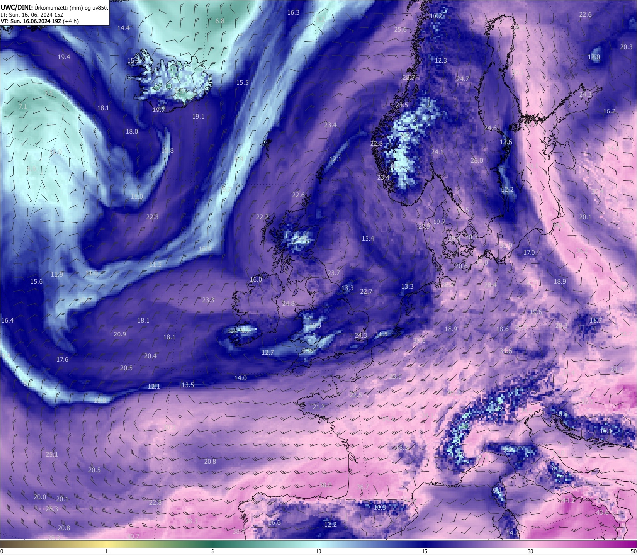Click the 11.5 value in the light band
This screenshot has height=555, width=637.
[x=155, y=264]
